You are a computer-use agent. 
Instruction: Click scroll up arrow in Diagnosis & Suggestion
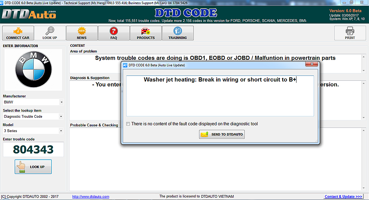tap(364, 83)
